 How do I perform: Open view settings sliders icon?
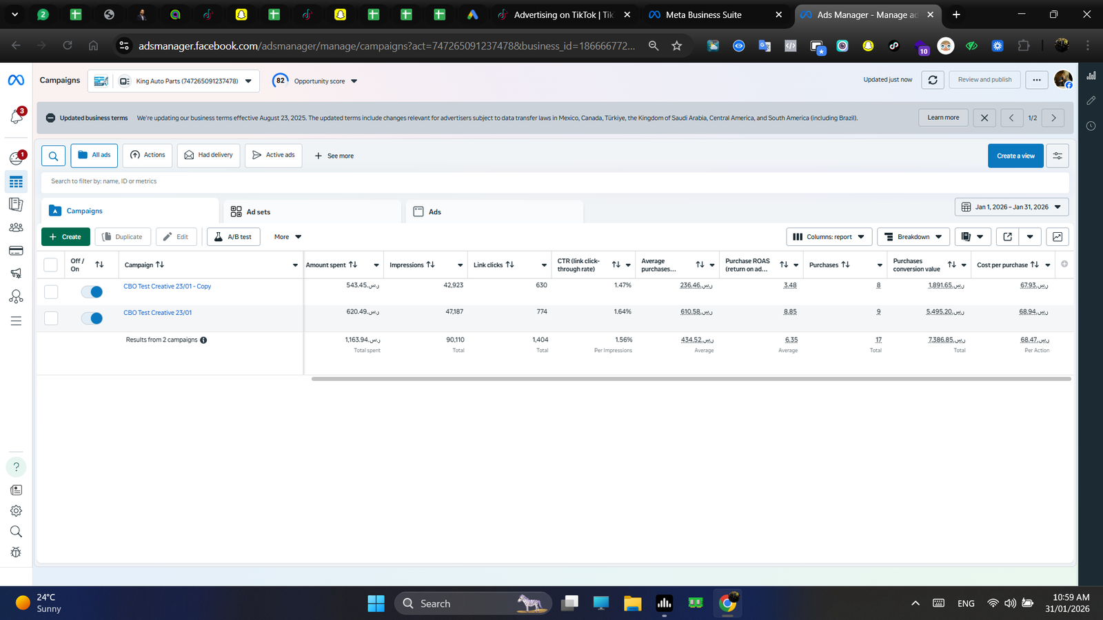(x=1058, y=156)
